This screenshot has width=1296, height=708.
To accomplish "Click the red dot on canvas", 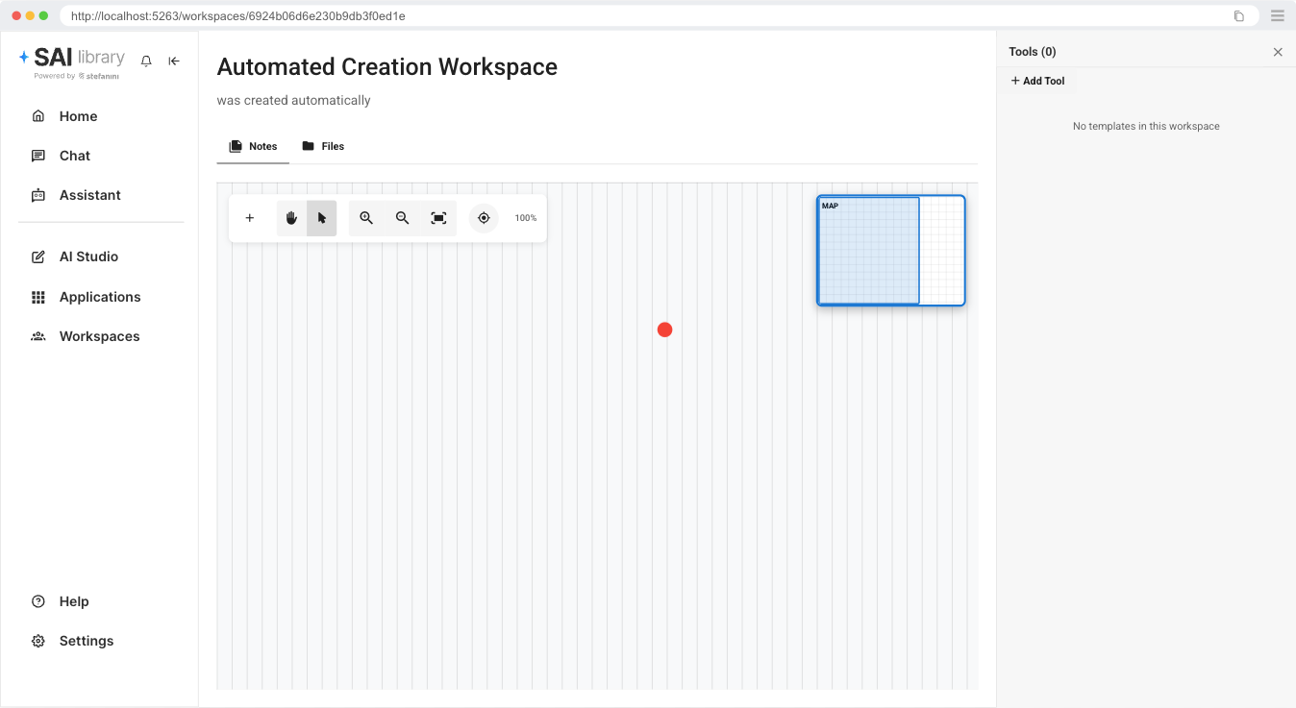I will click(664, 330).
